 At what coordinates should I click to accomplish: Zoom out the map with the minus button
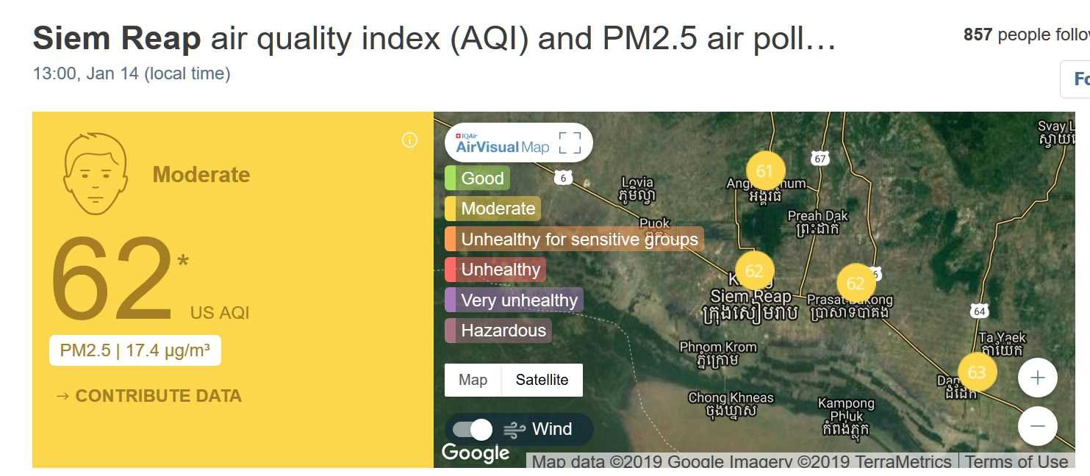[x=1037, y=426]
